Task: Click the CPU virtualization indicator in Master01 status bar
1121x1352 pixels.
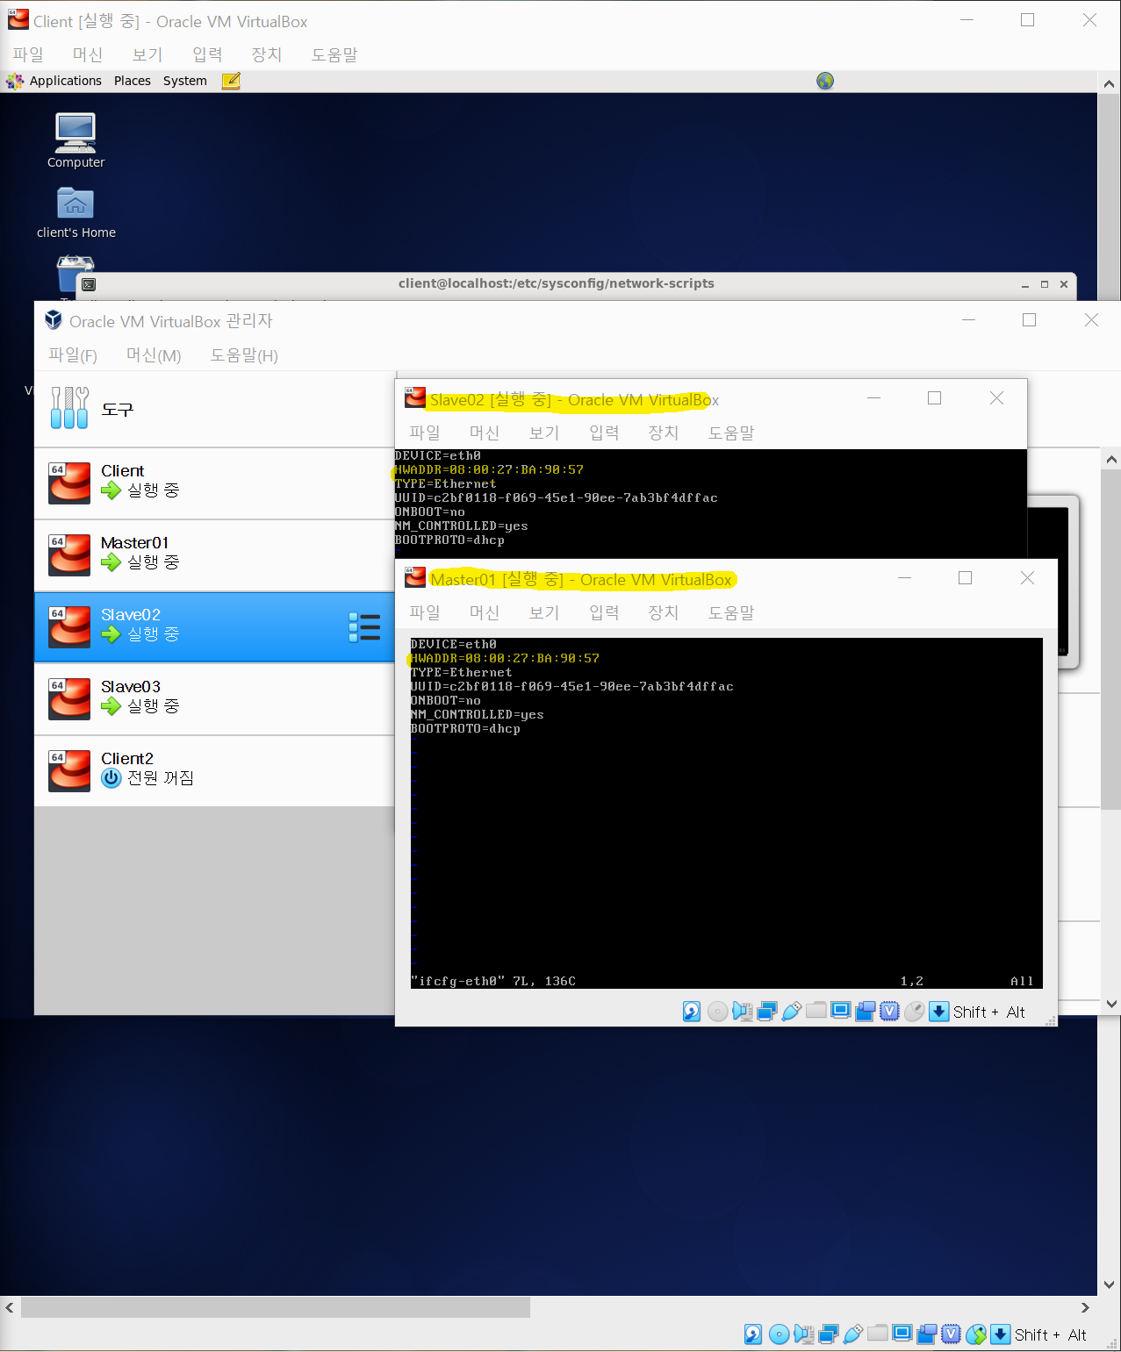Action: pos(889,1012)
